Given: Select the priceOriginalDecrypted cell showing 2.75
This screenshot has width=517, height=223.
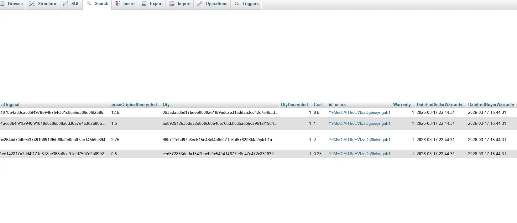Looking at the screenshot, I should coord(115,140).
